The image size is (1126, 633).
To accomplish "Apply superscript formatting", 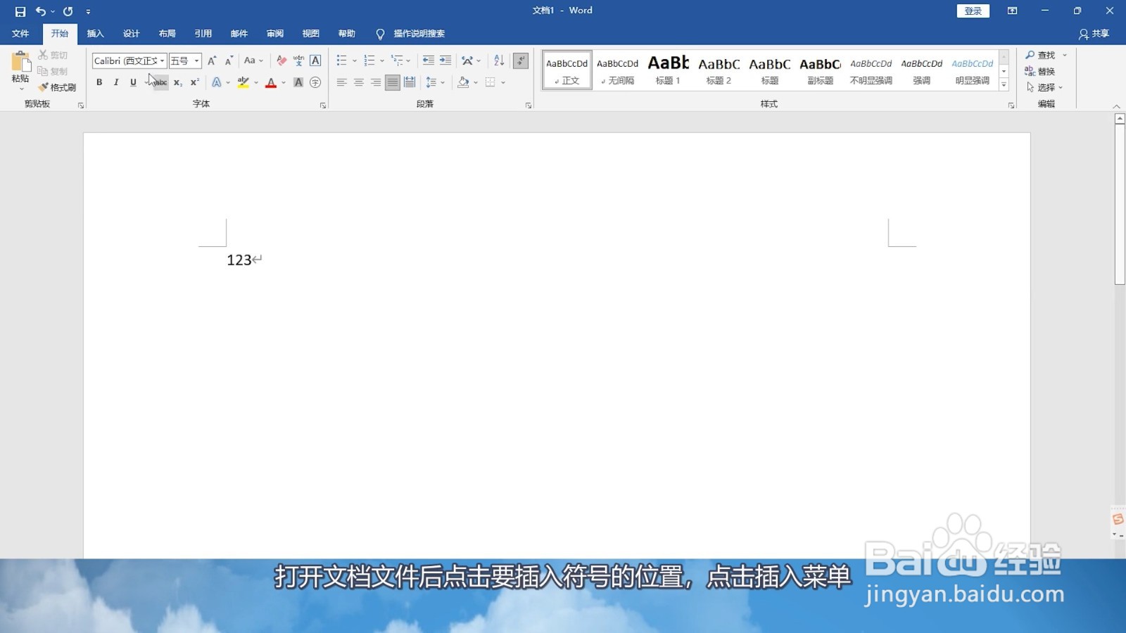I will click(195, 82).
